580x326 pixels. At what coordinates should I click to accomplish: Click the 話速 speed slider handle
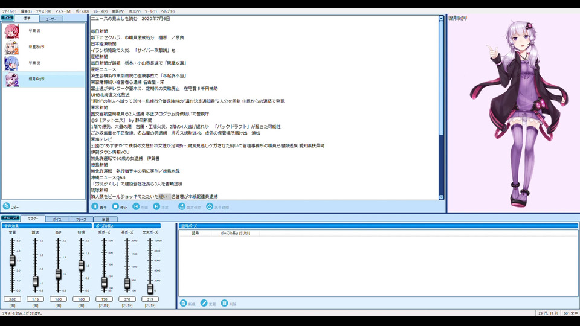(36, 281)
